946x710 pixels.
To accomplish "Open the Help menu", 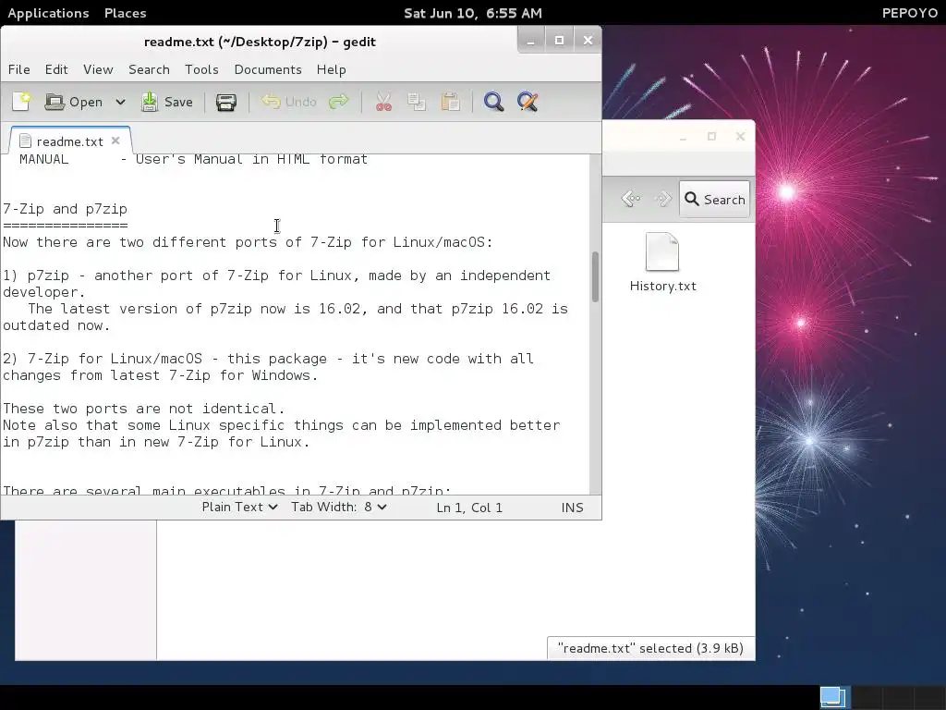I will [332, 69].
